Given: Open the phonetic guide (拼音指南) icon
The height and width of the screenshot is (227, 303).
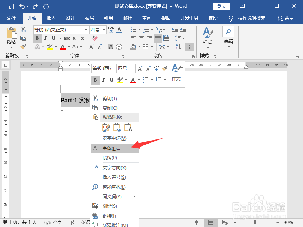Looking at the screenshot, I should (111, 30).
